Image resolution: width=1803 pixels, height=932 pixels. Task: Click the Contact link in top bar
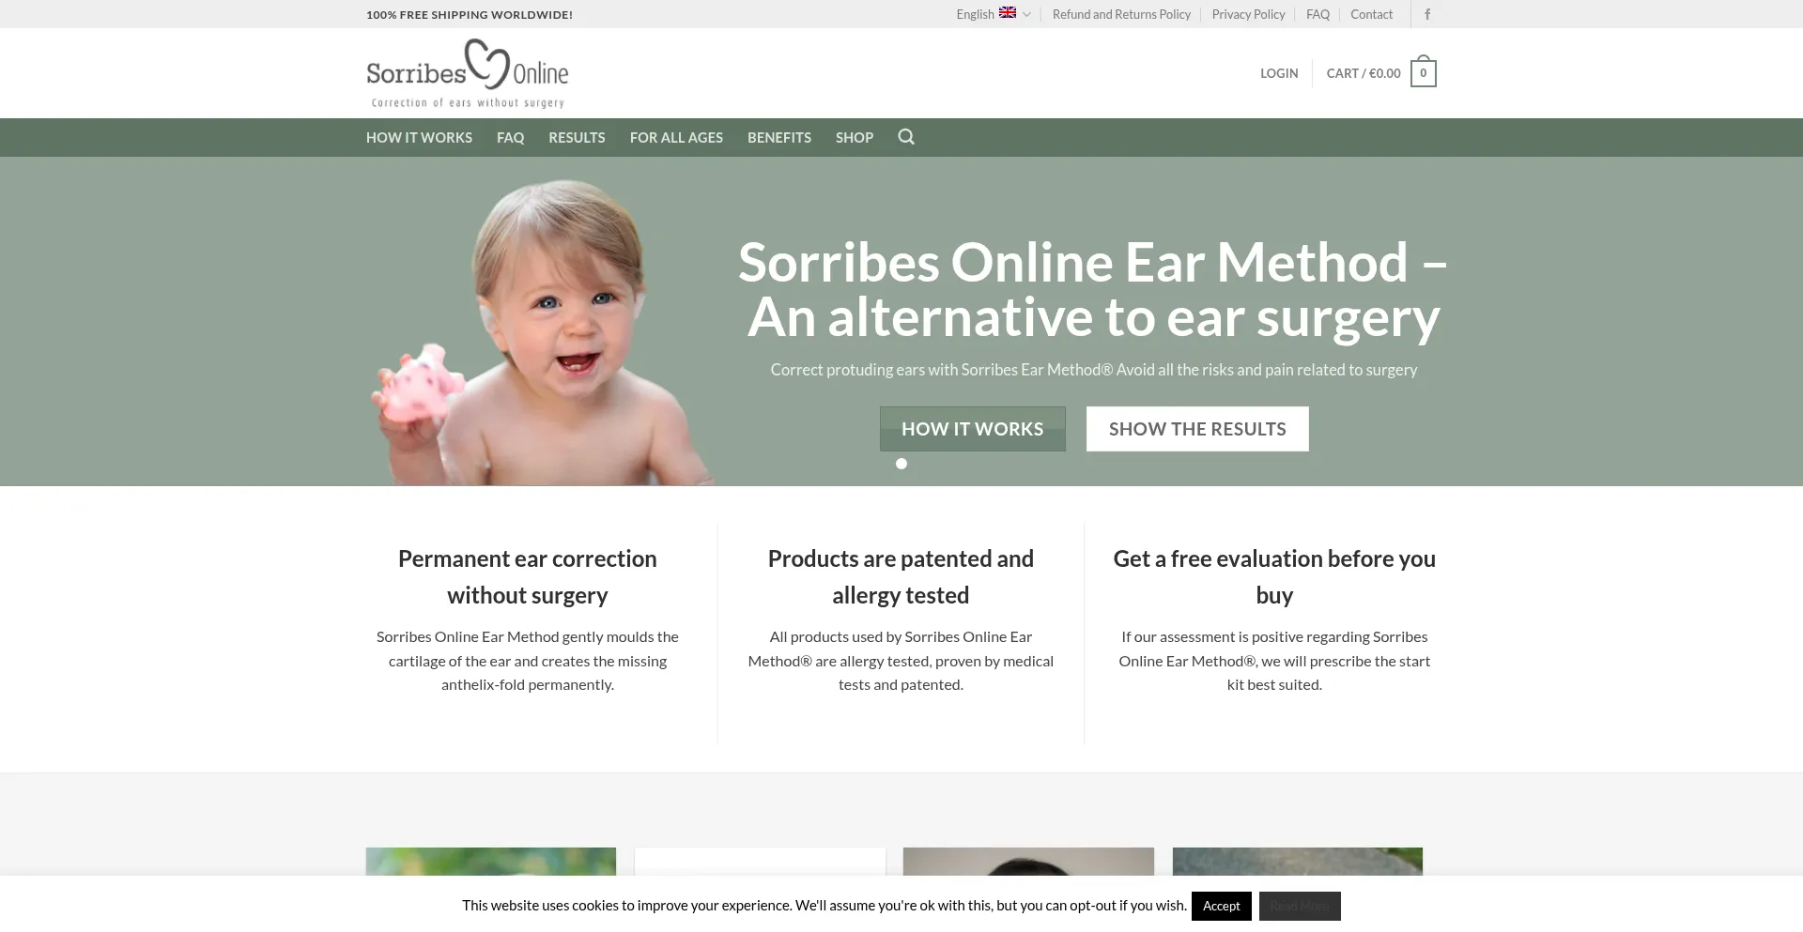(1371, 14)
